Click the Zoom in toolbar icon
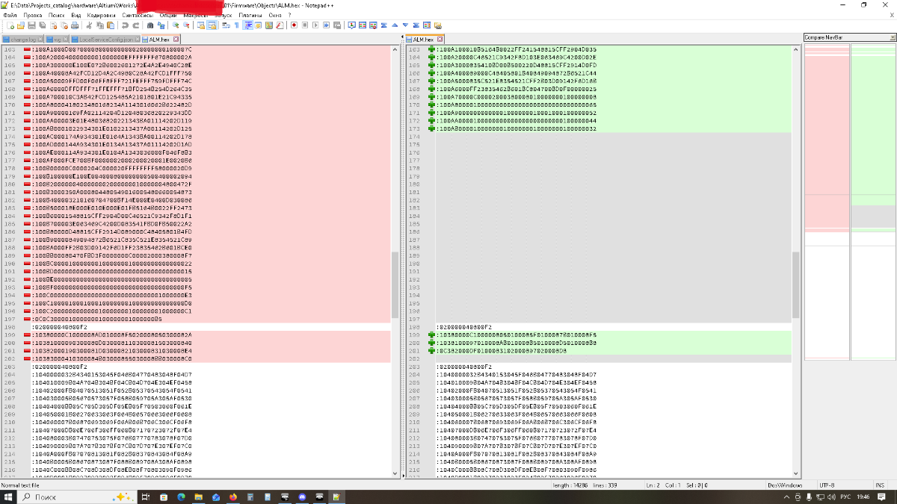The height and width of the screenshot is (504, 897). click(x=176, y=25)
